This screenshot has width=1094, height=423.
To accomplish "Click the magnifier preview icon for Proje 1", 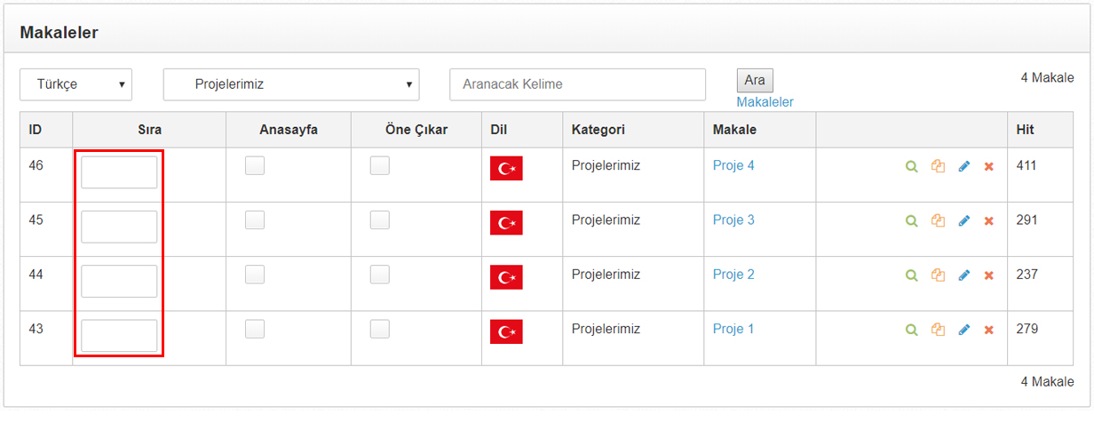I will (911, 330).
